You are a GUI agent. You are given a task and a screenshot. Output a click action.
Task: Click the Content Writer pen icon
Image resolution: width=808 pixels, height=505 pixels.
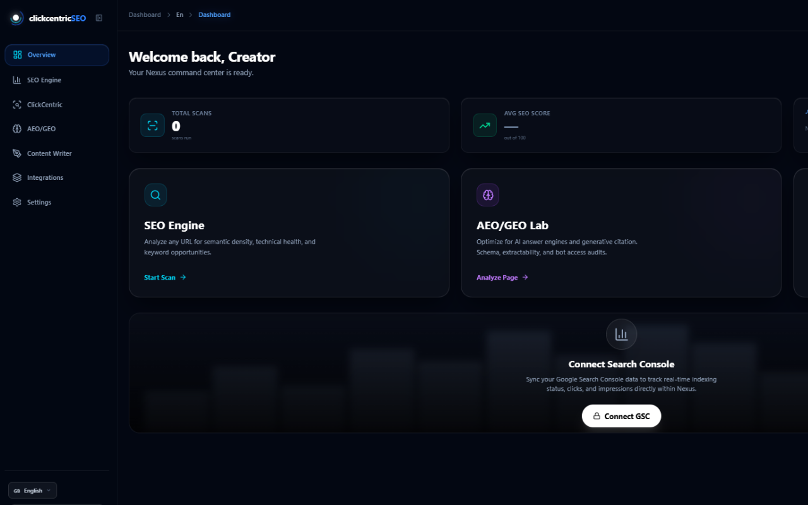click(x=17, y=153)
